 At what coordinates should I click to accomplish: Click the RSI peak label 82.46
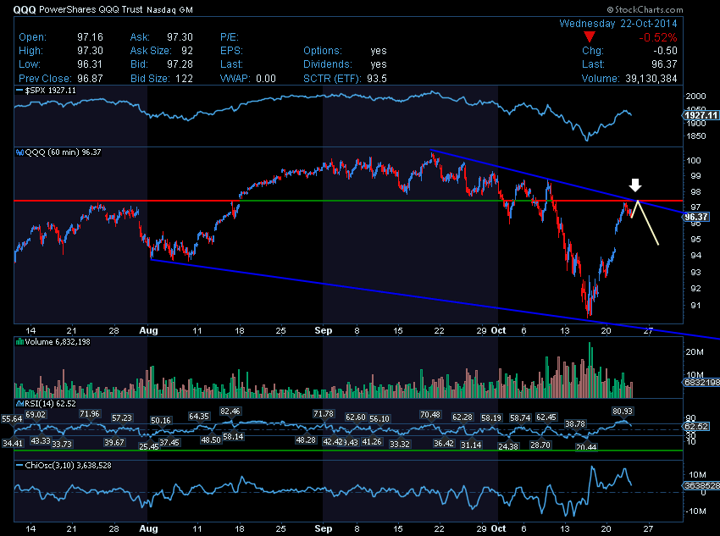pos(230,412)
